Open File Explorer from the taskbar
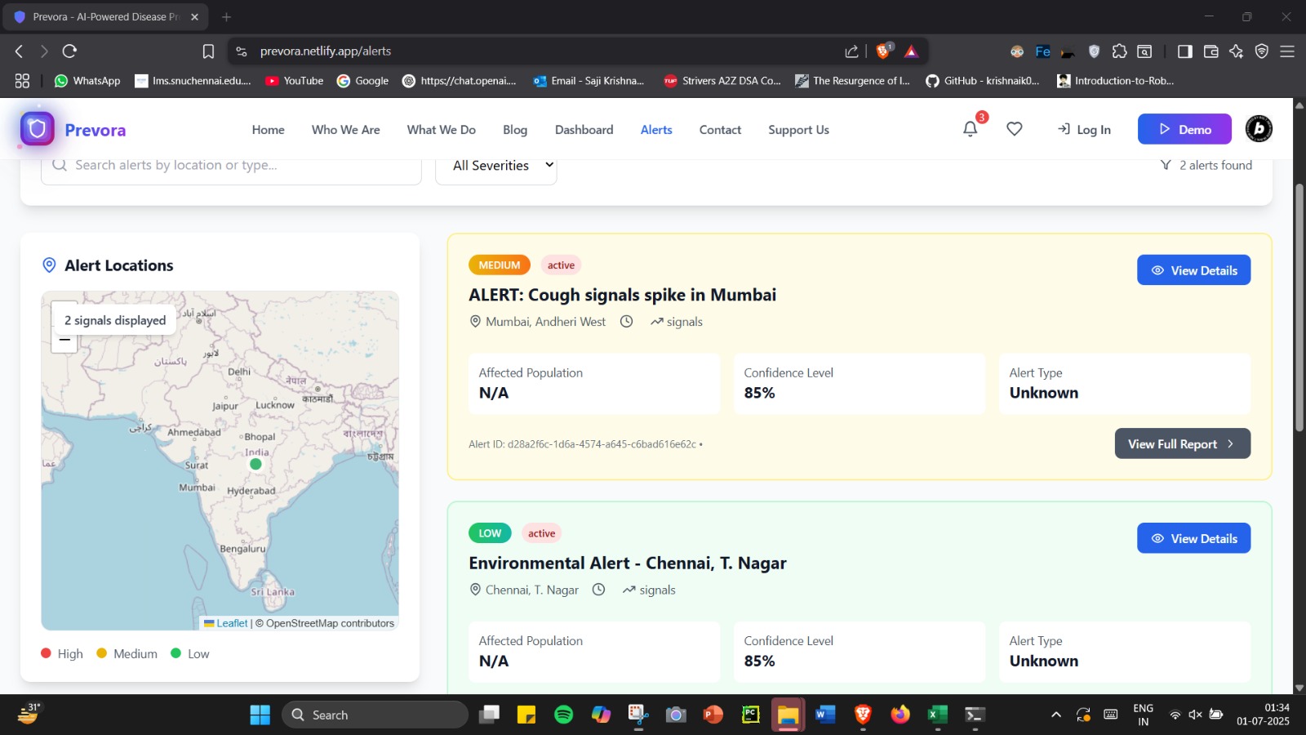Screen dimensions: 1306x735 pyautogui.click(x=788, y=715)
